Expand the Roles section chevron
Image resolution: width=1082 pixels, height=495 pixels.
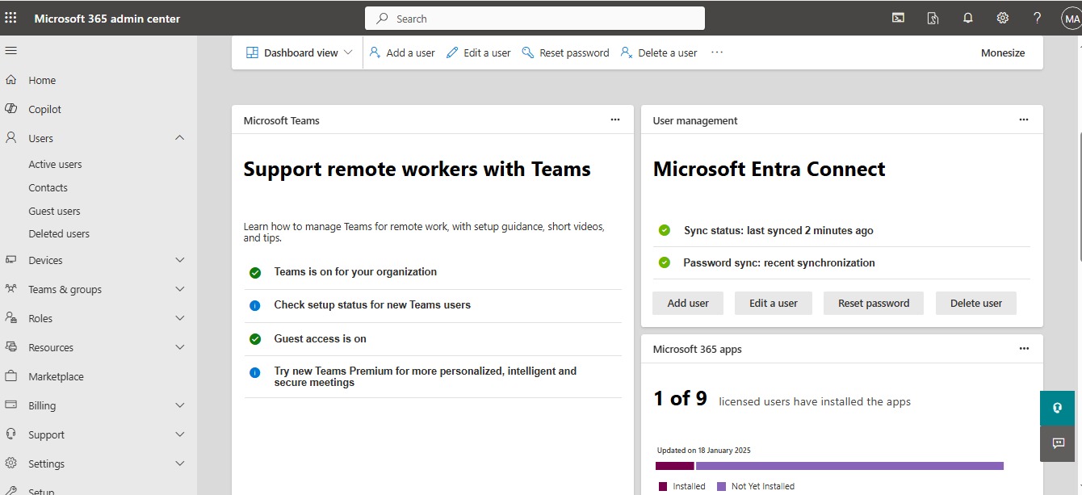point(180,318)
